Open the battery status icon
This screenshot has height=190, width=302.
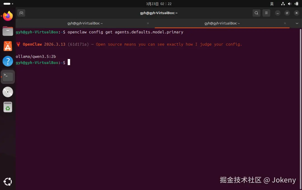coord(296,4)
